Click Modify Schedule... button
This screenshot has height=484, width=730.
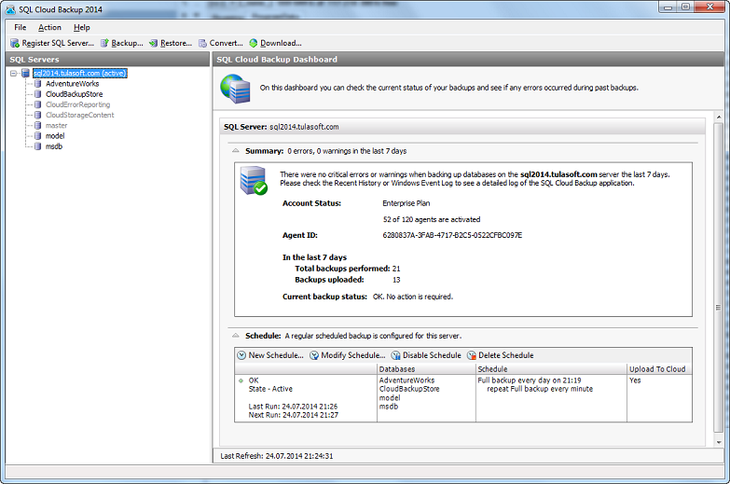pos(348,355)
